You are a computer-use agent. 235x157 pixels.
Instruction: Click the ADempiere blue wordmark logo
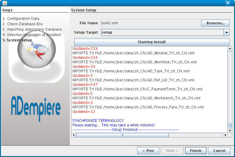coord(36,108)
